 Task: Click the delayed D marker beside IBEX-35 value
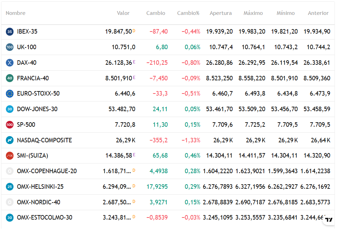coord(134,31)
